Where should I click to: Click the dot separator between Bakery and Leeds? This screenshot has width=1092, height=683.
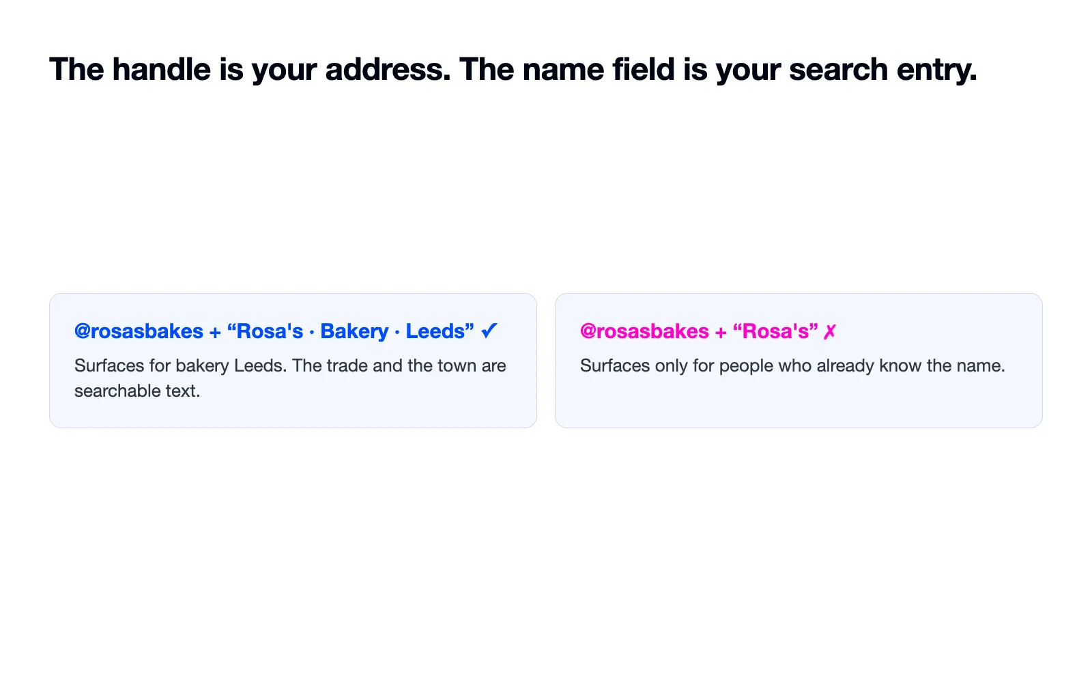point(397,333)
